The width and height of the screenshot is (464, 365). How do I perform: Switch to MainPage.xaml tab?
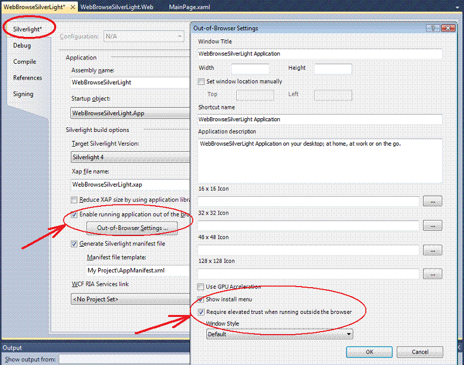tap(189, 7)
